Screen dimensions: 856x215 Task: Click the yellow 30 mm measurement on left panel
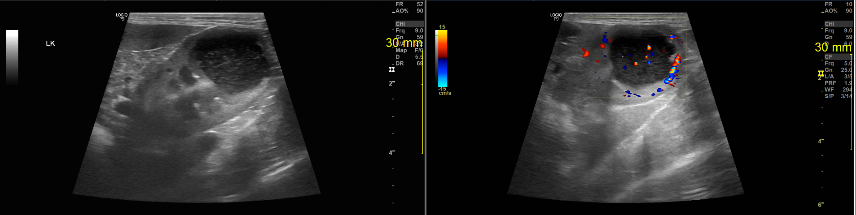point(404,43)
